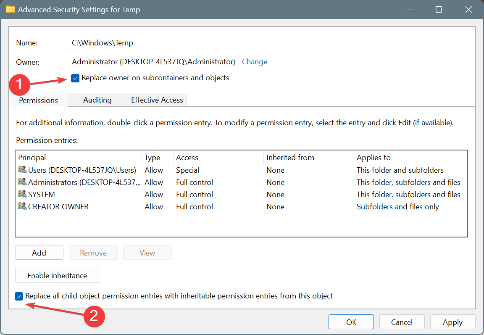Click 'Subfolders and files only' cell

(x=398, y=206)
